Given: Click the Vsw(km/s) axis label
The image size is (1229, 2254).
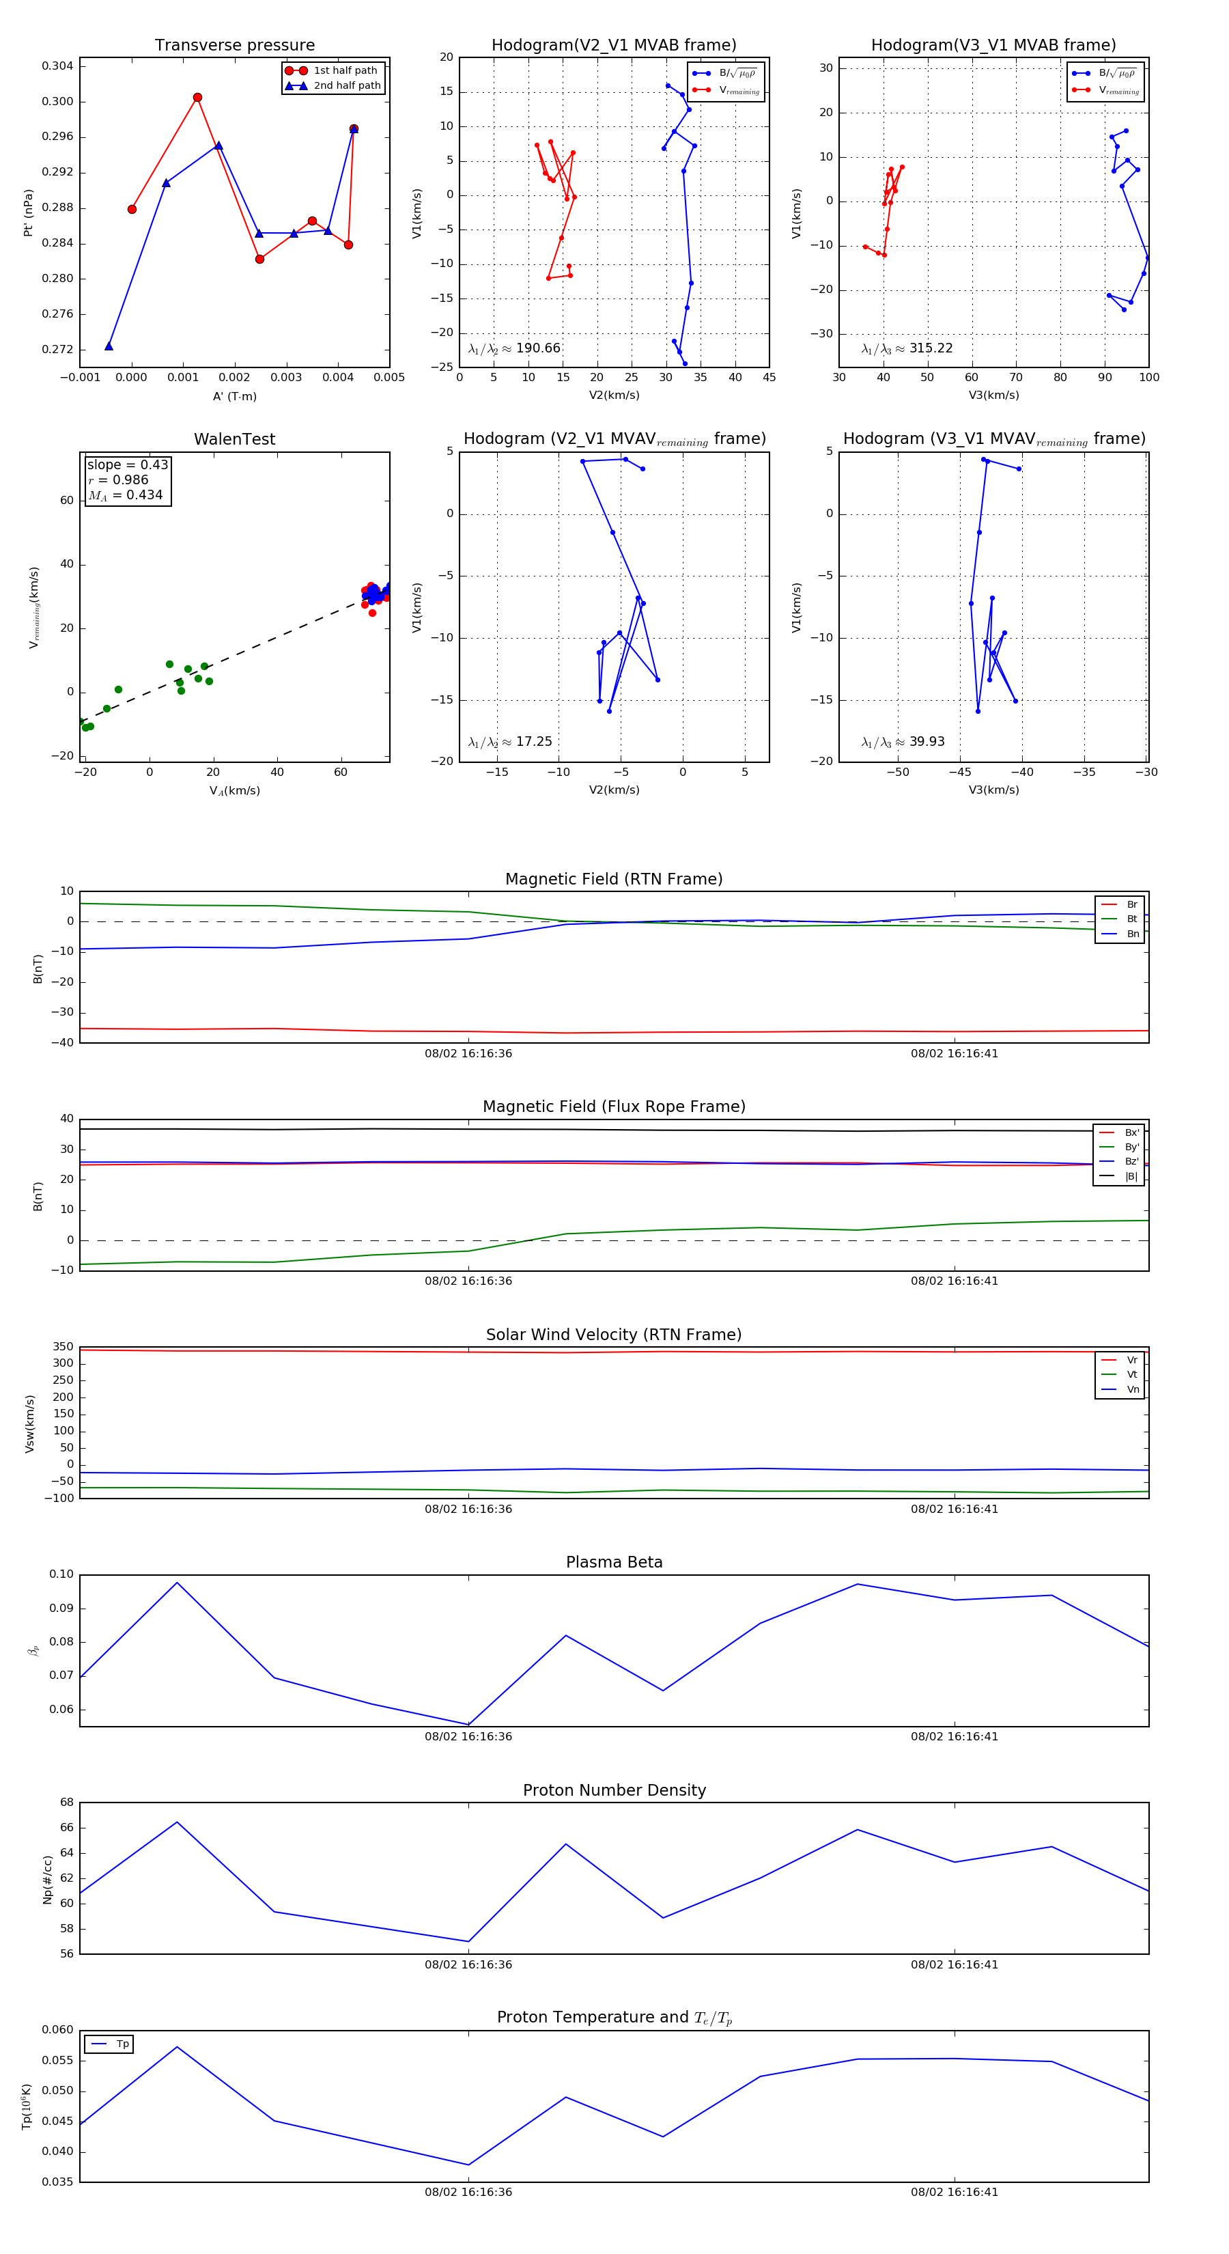Looking at the screenshot, I should click(30, 1425).
